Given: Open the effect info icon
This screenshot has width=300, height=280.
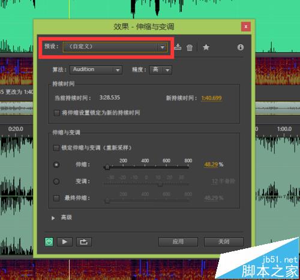Looking at the screenshot, I should [241, 47].
